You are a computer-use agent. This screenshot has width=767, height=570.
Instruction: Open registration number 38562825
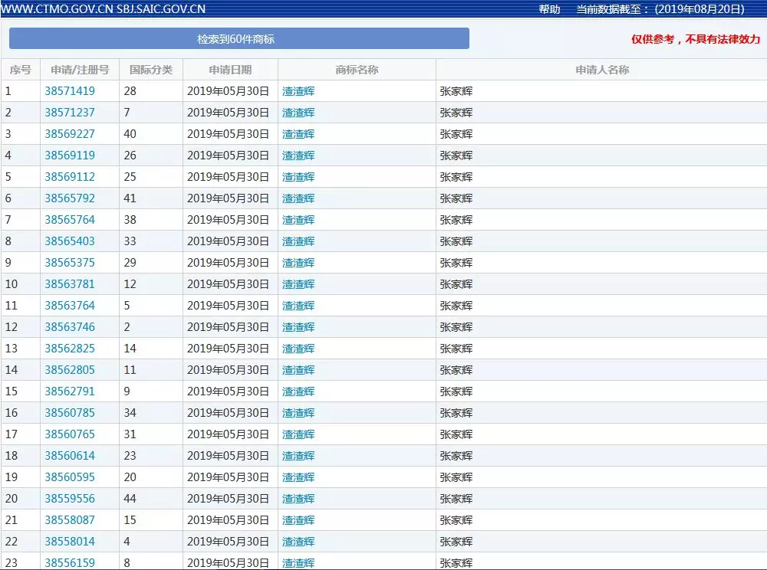(x=70, y=349)
